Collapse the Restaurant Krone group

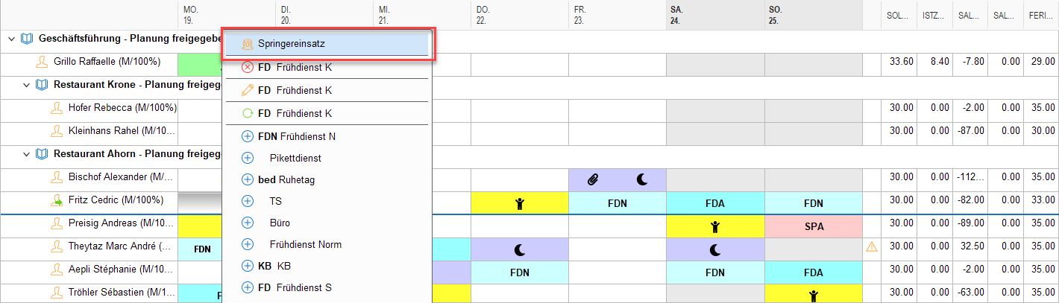(27, 85)
